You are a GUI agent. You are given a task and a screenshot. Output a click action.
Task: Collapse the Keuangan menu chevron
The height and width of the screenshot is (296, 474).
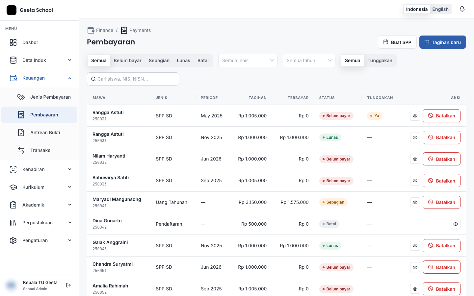click(70, 78)
